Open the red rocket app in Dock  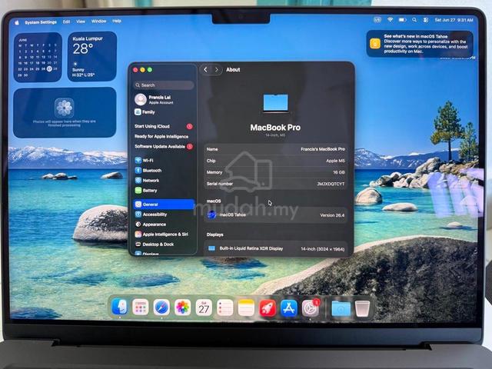(x=268, y=307)
